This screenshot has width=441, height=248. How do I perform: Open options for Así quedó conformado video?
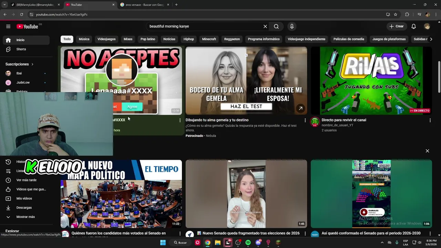430,234
